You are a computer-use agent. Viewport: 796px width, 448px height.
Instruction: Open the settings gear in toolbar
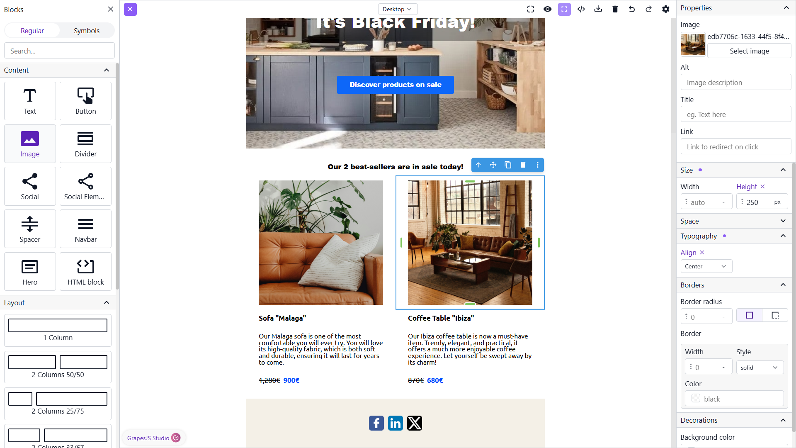click(666, 9)
